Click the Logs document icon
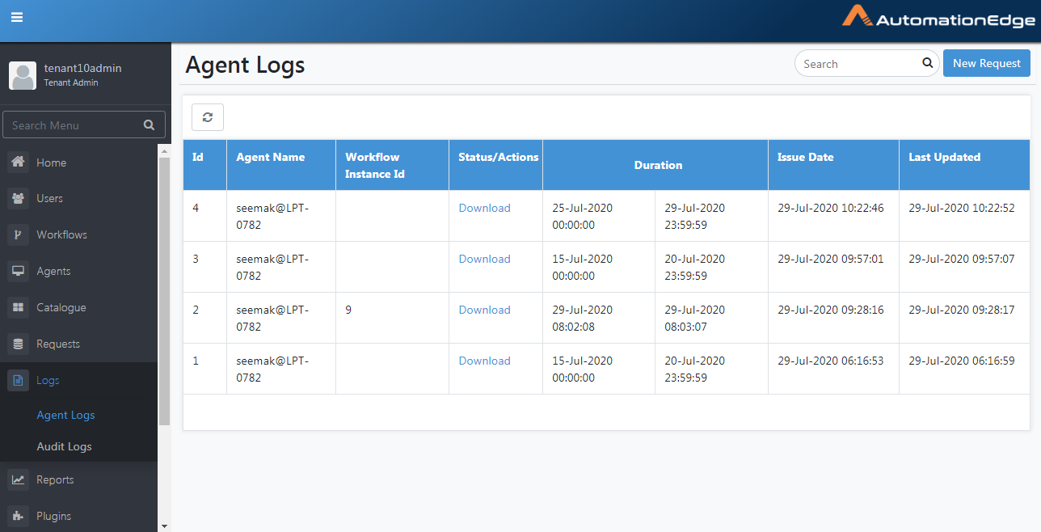Image resolution: width=1041 pixels, height=532 pixels. tap(19, 380)
